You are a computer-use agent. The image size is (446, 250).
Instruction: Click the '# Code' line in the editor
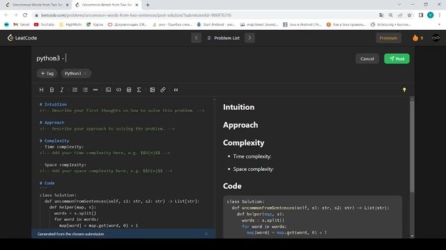pos(47,183)
